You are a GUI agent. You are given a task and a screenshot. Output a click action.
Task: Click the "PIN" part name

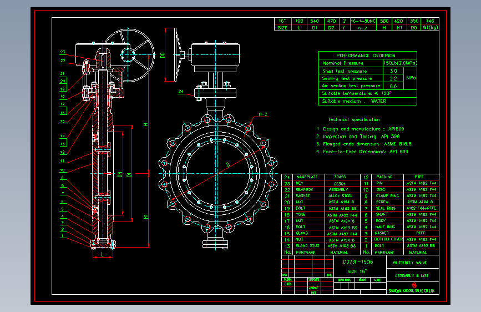click(x=379, y=183)
